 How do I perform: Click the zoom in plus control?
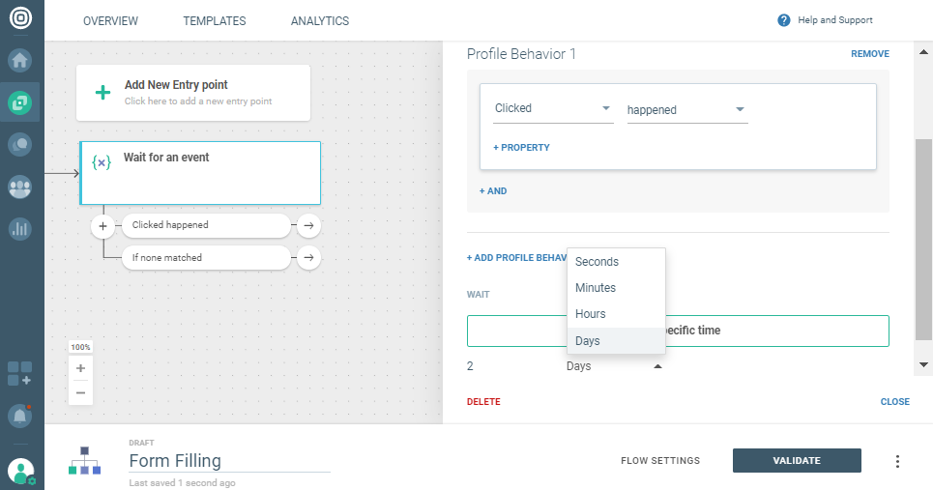tap(80, 368)
